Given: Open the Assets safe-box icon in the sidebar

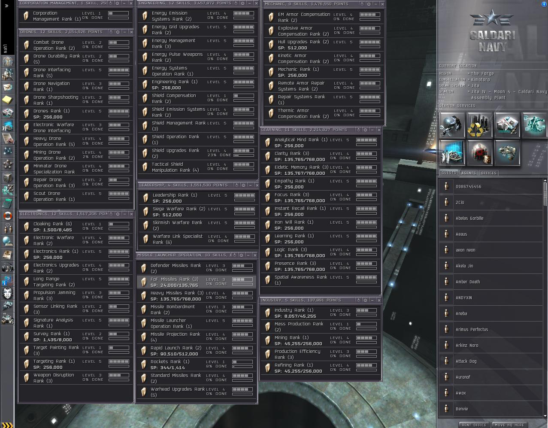Looking at the screenshot, I should coord(7,177).
